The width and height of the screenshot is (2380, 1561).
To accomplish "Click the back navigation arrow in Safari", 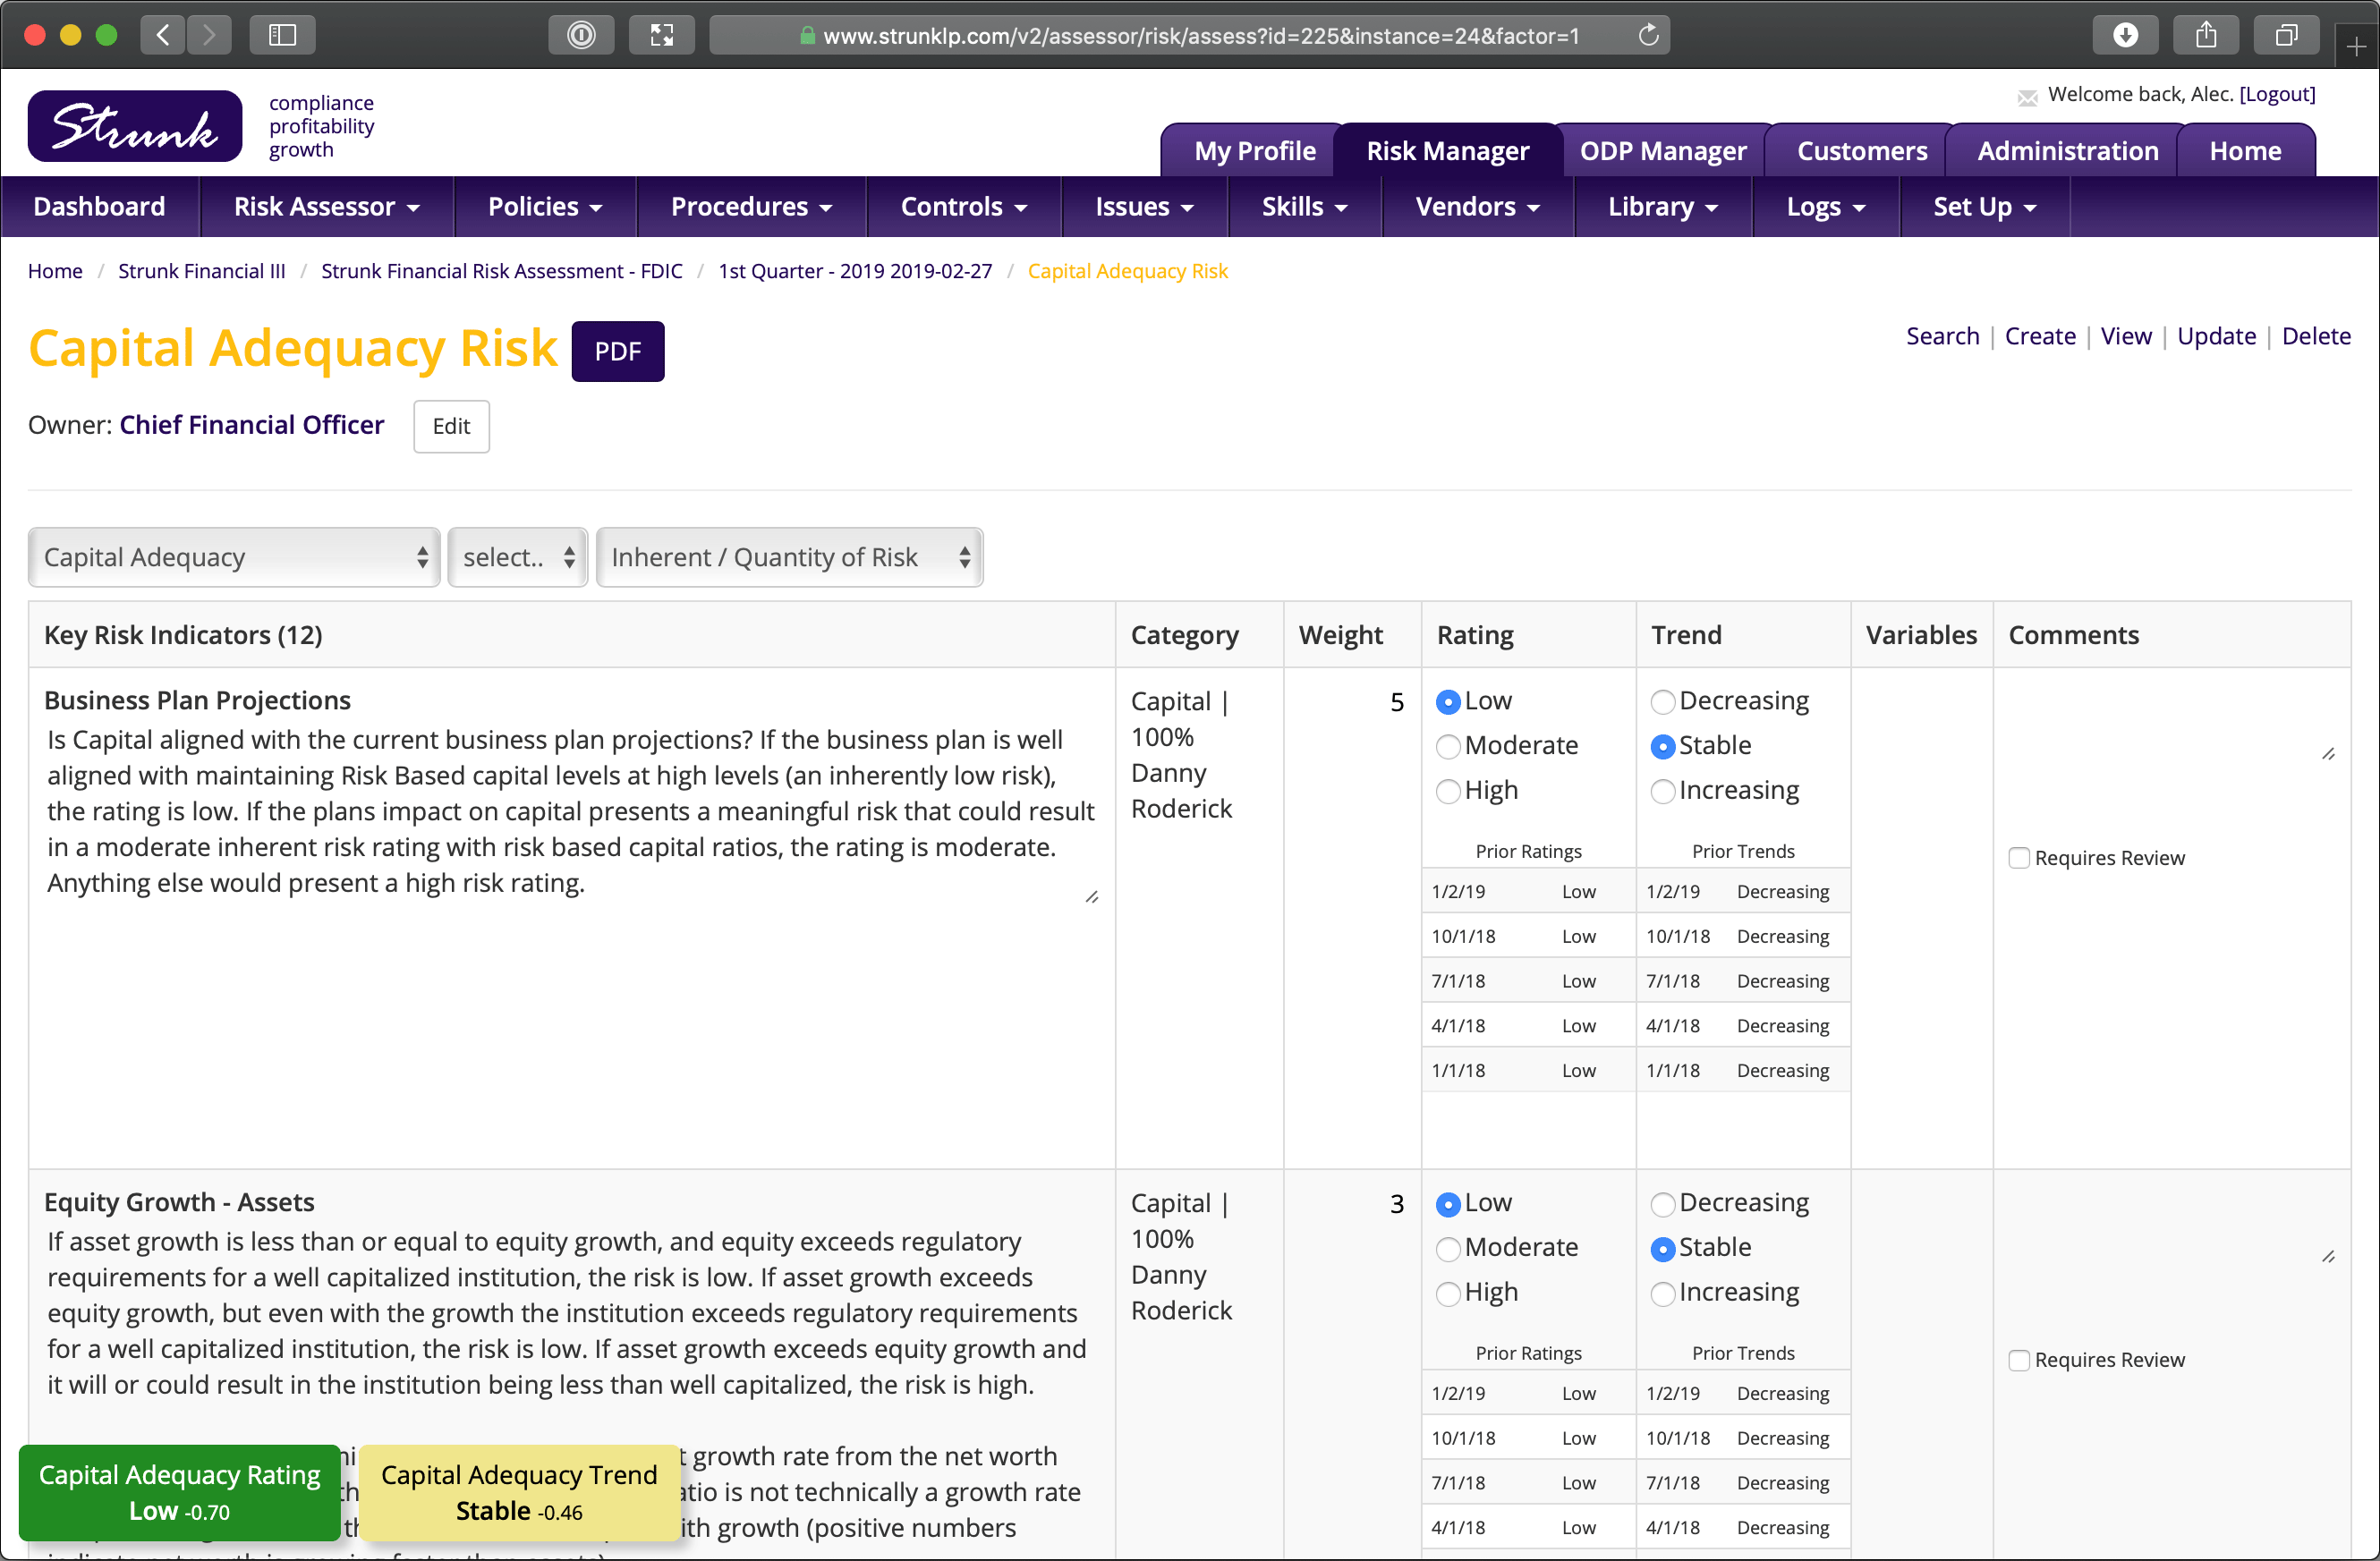I will [x=162, y=34].
